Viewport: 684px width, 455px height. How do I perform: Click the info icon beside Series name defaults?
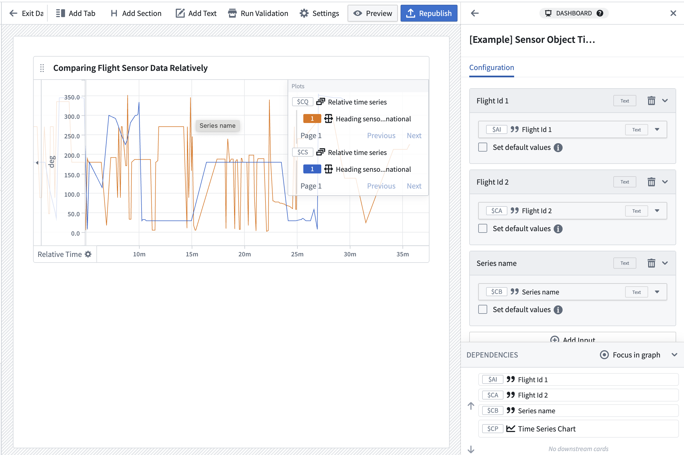click(x=558, y=310)
